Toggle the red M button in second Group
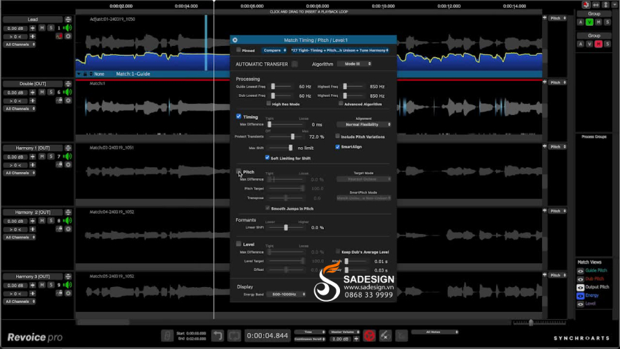620x349 pixels. (598, 44)
